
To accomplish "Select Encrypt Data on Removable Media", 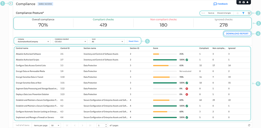I will point(30,71).
